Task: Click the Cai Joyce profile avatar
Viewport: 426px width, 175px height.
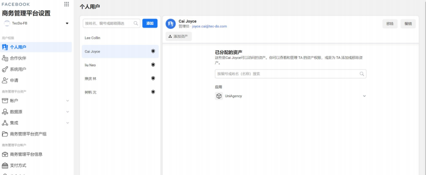Action: coord(171,24)
